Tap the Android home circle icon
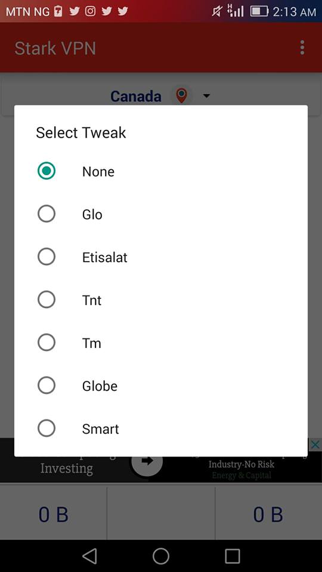 [161, 557]
